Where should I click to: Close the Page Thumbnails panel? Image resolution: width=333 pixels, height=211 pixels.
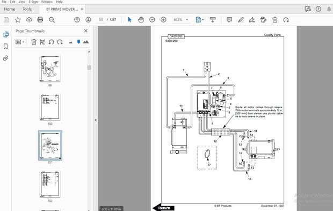(85, 31)
